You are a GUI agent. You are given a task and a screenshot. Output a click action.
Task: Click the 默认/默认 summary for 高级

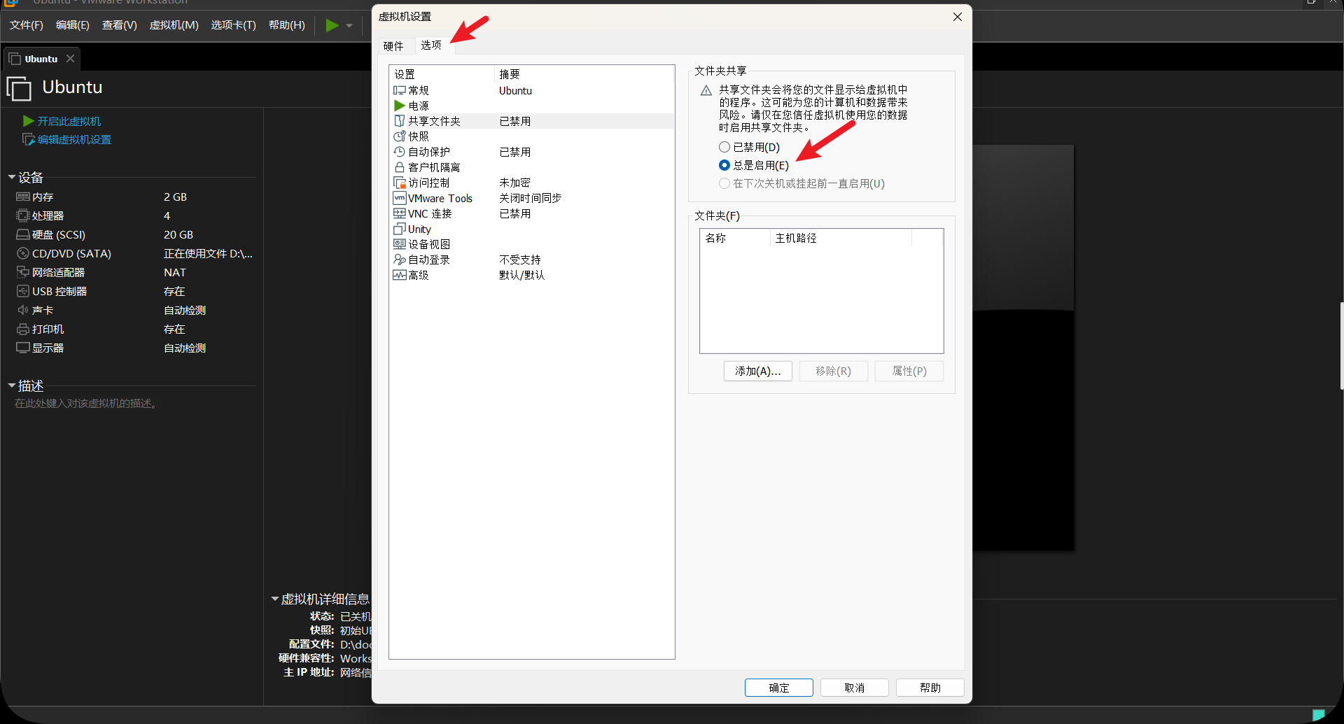click(x=521, y=275)
